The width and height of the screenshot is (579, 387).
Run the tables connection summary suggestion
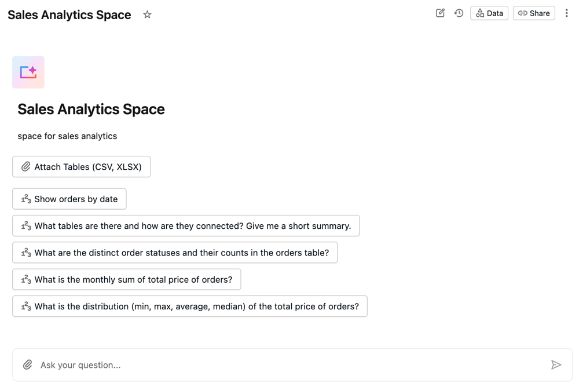(x=185, y=225)
